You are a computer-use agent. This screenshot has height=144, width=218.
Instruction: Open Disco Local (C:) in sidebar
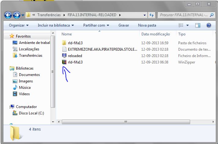31,113
